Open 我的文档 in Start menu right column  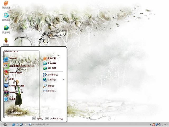[50, 58]
